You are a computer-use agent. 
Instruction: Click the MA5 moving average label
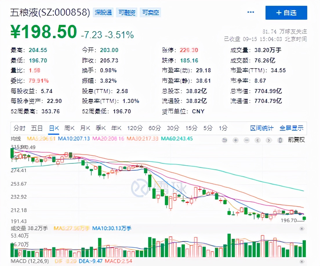41,138
